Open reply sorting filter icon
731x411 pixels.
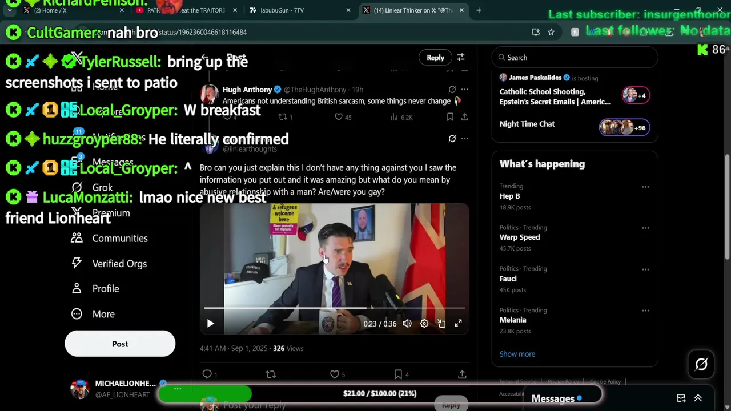click(x=461, y=57)
